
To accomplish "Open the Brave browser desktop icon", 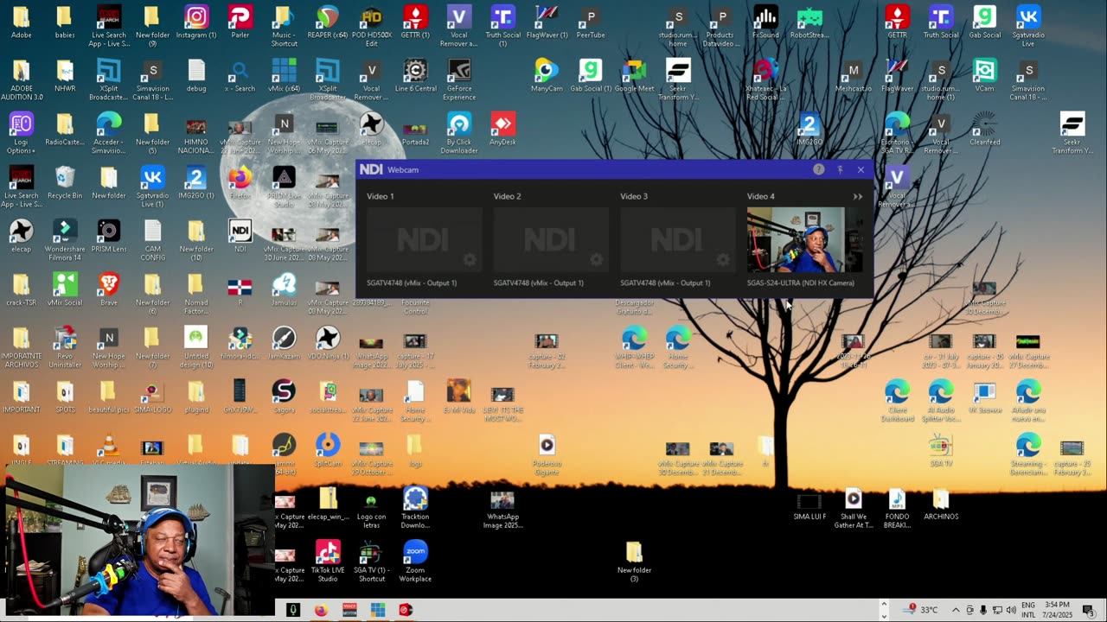I will [109, 290].
